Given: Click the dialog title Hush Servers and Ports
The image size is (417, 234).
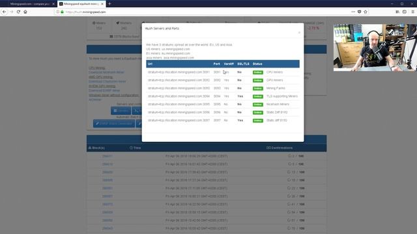Looking at the screenshot, I should (x=162, y=29).
